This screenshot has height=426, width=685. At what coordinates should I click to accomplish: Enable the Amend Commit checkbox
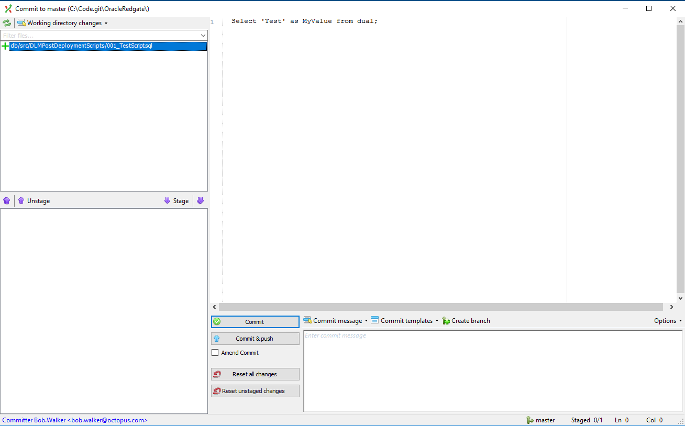coord(215,353)
